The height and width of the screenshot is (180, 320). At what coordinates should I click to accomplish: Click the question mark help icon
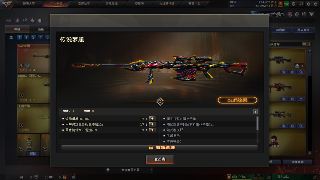click(255, 111)
